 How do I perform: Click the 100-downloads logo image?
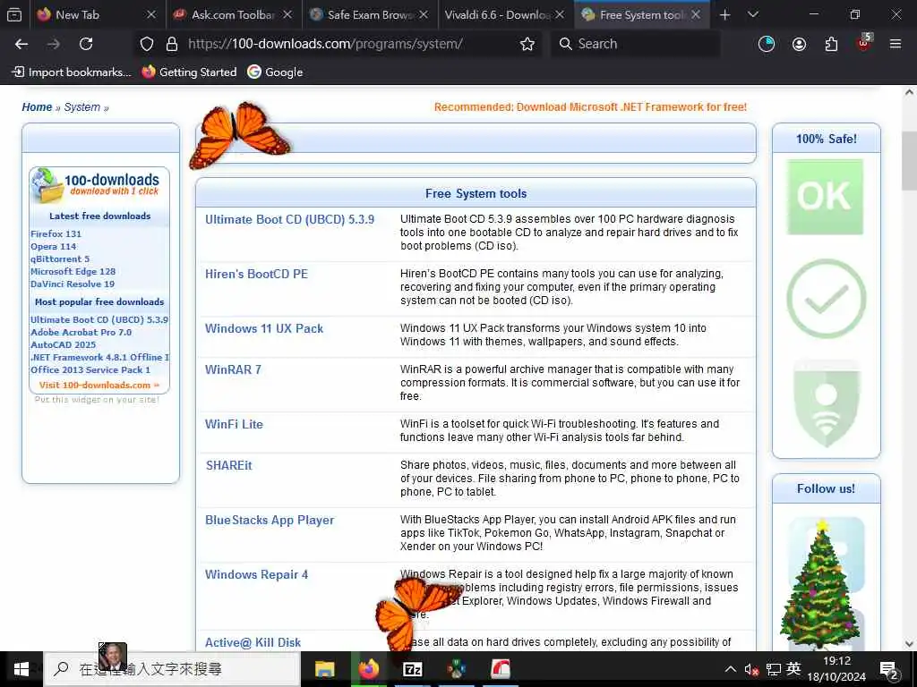97,184
